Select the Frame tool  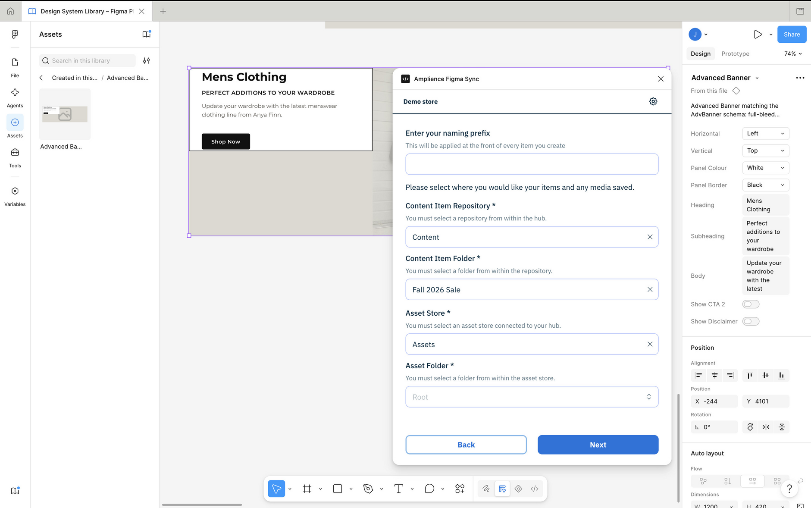pyautogui.click(x=307, y=489)
